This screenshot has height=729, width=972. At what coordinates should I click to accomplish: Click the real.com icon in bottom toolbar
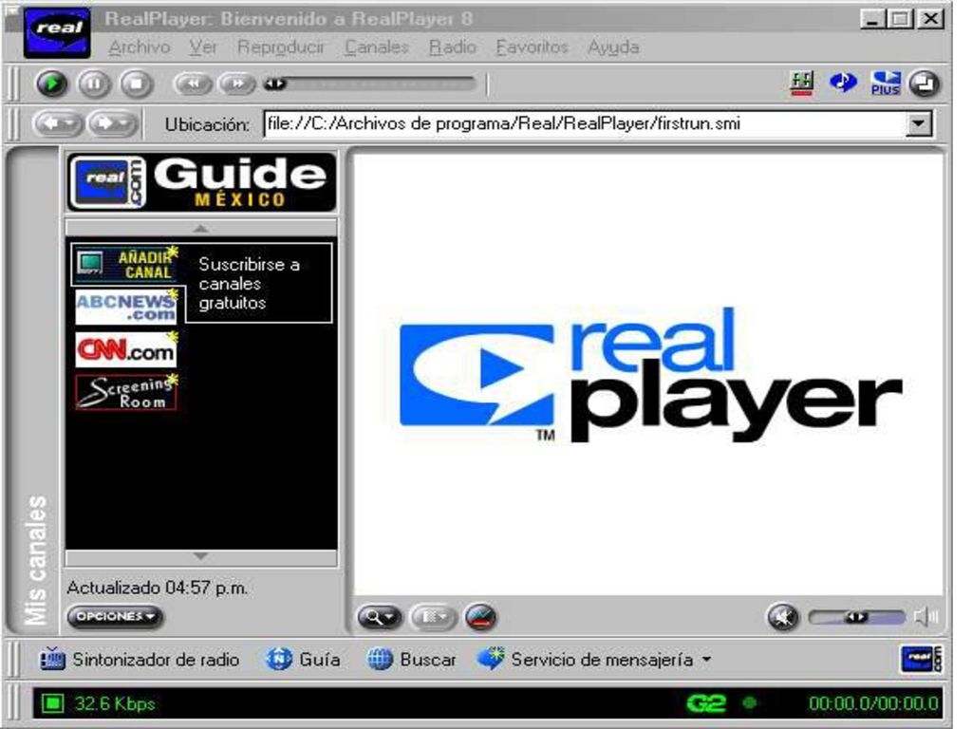tap(921, 659)
